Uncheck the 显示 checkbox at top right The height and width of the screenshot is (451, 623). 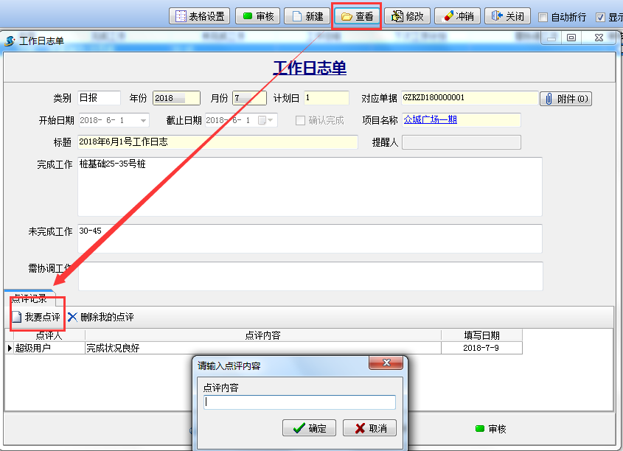(x=601, y=17)
